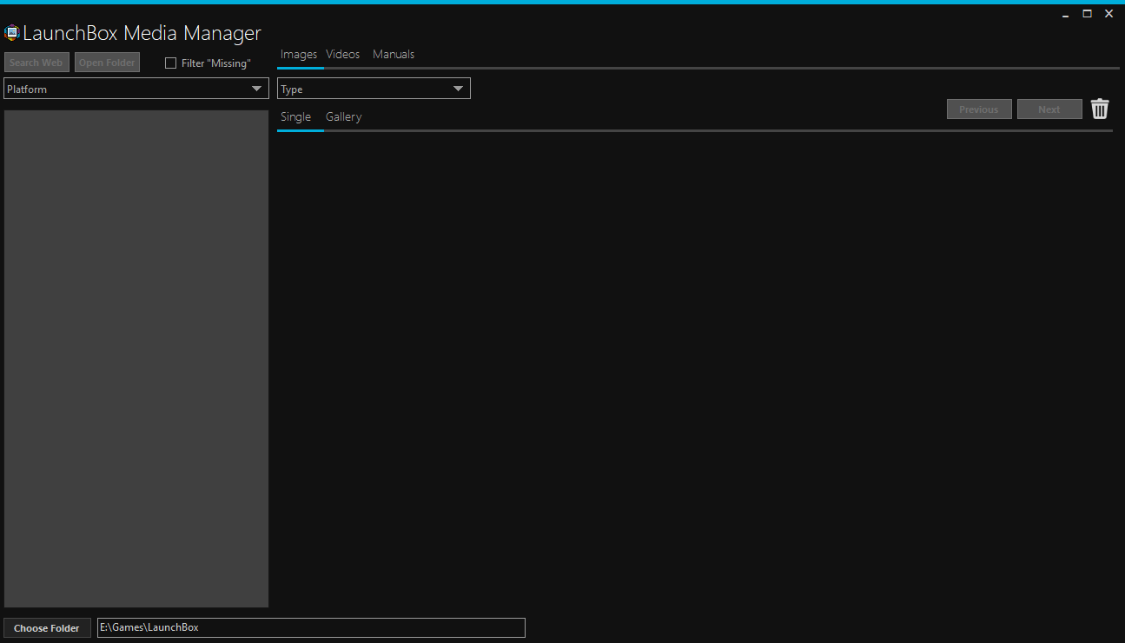1125x643 pixels.
Task: Click the Search Web button
Action: pos(36,63)
